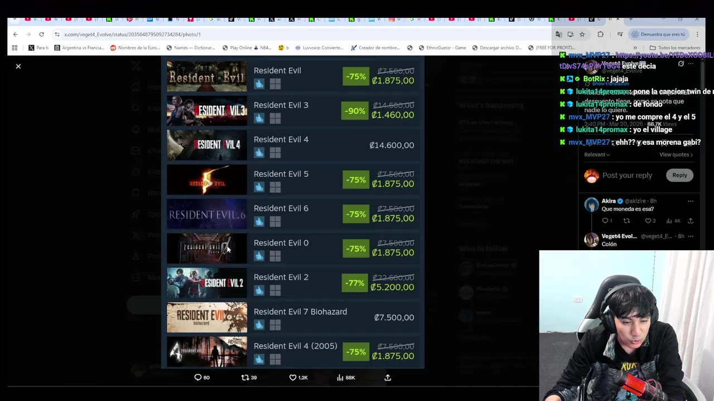The height and width of the screenshot is (401, 714).
Task: Click the Resident Evil 2 game thumbnail
Action: pyautogui.click(x=207, y=283)
